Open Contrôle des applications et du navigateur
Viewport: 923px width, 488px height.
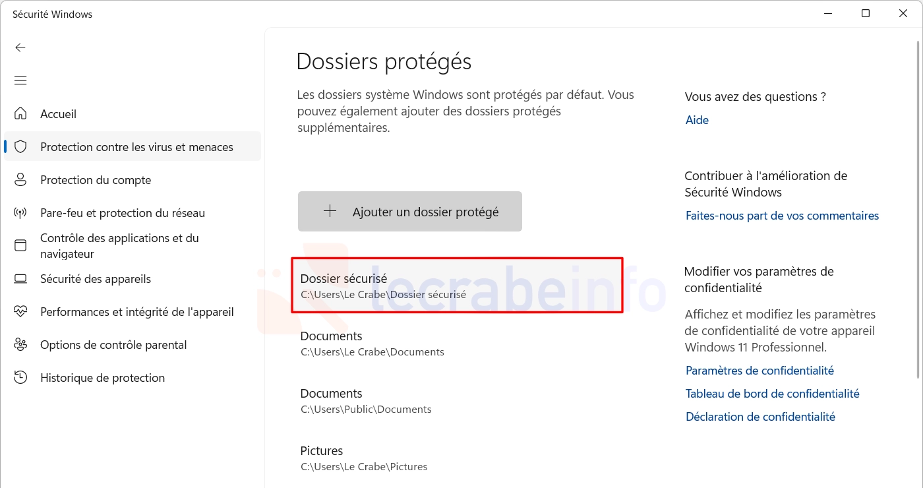point(133,246)
